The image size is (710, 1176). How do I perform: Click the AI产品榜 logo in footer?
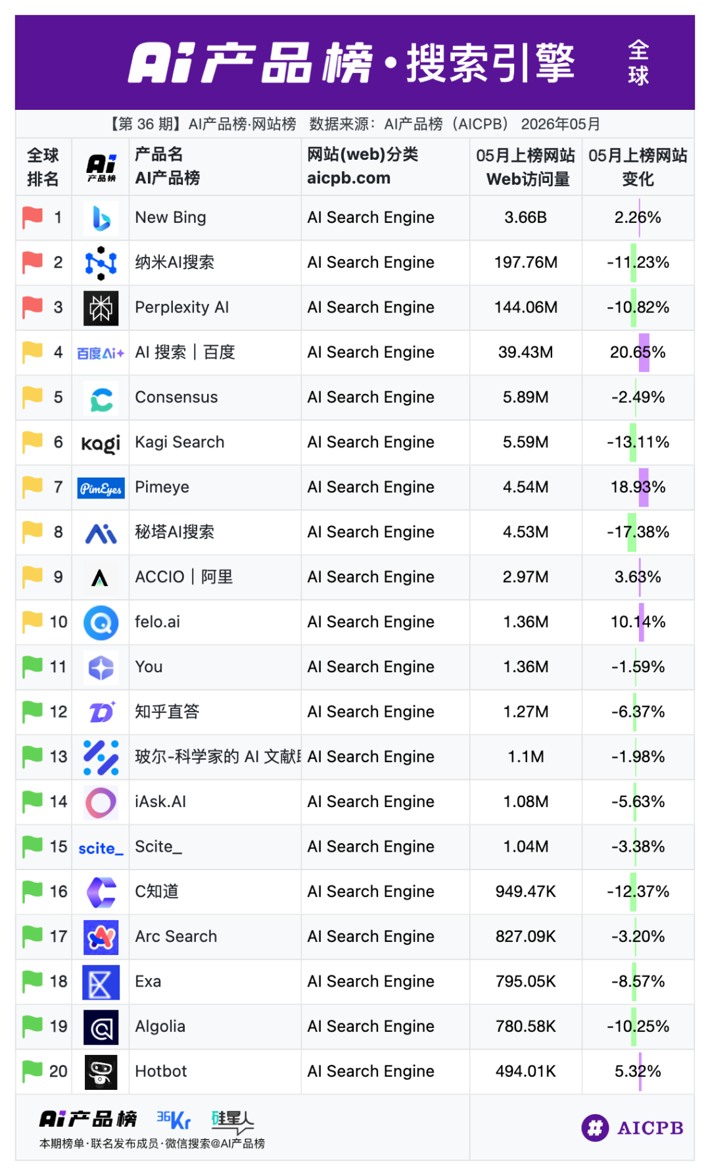pyautogui.click(x=88, y=1119)
